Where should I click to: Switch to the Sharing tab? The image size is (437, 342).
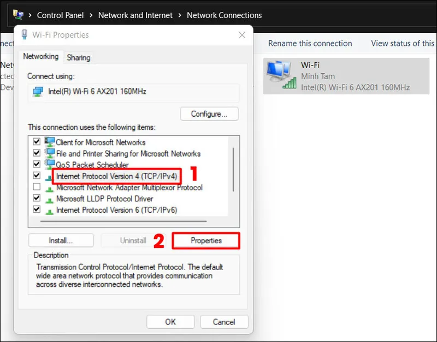click(79, 57)
